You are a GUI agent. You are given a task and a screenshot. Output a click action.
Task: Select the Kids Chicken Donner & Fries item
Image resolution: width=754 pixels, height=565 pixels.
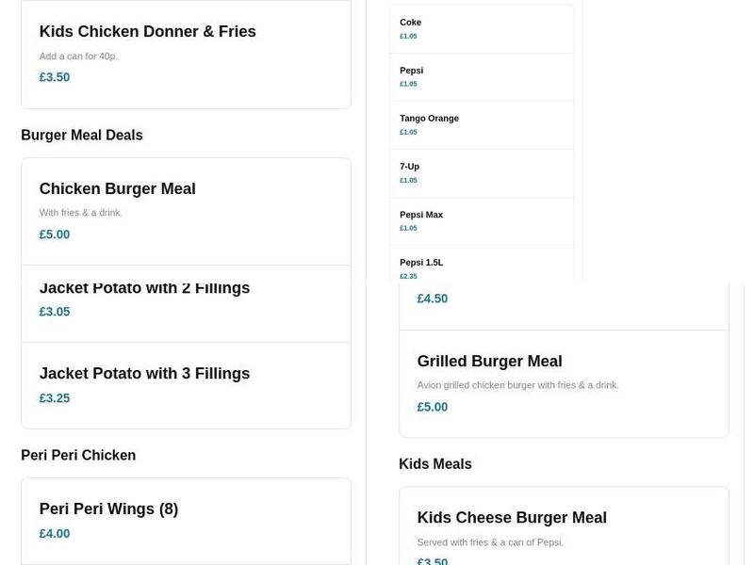point(147,31)
